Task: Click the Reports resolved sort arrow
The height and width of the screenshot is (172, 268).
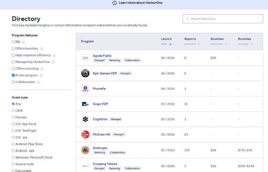Action: click(x=199, y=44)
